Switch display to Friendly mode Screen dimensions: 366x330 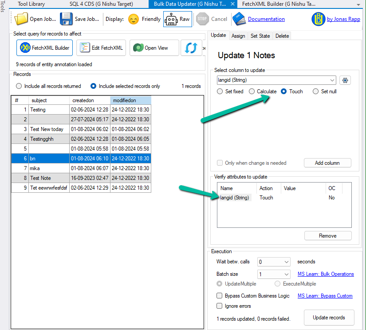133,19
